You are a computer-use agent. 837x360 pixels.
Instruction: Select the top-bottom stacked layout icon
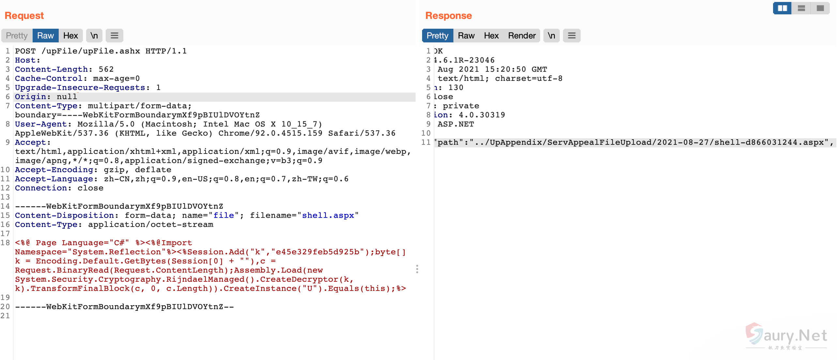pyautogui.click(x=801, y=8)
